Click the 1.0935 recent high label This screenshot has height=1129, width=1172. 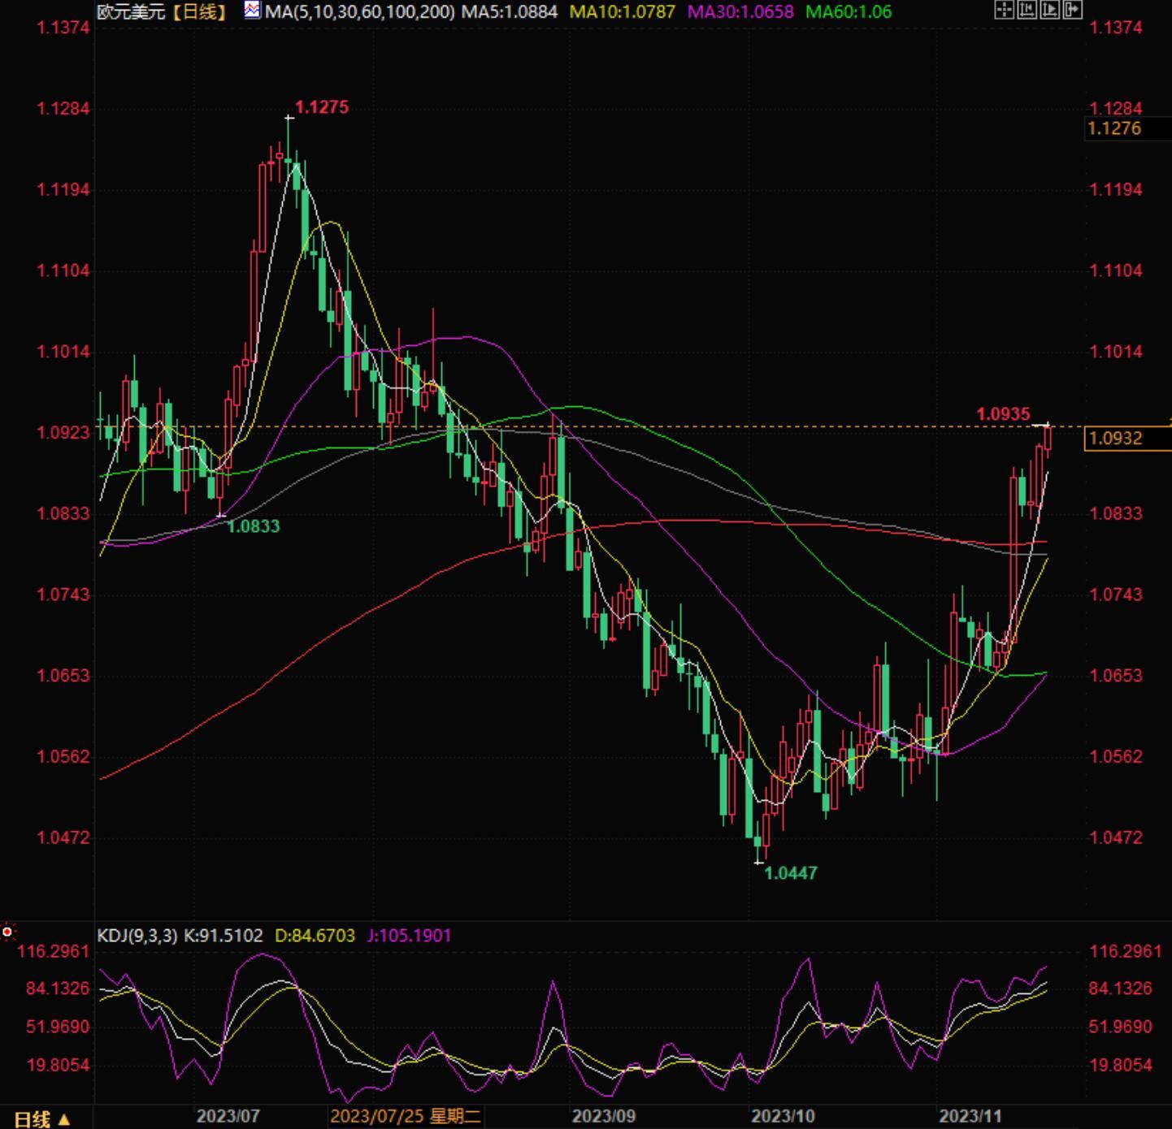(x=1003, y=414)
